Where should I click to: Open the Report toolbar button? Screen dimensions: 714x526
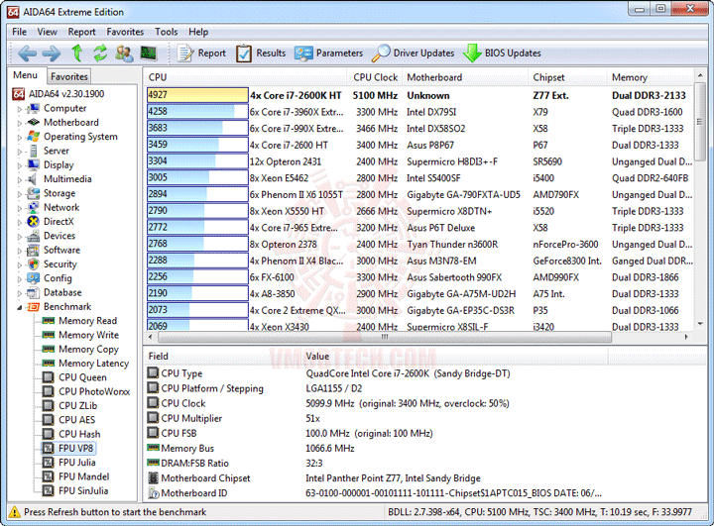tap(201, 53)
